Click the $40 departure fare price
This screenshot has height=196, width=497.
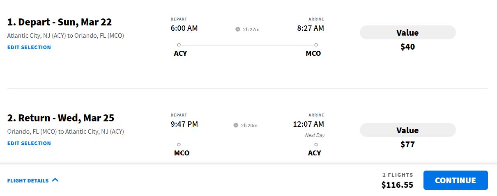click(x=407, y=47)
